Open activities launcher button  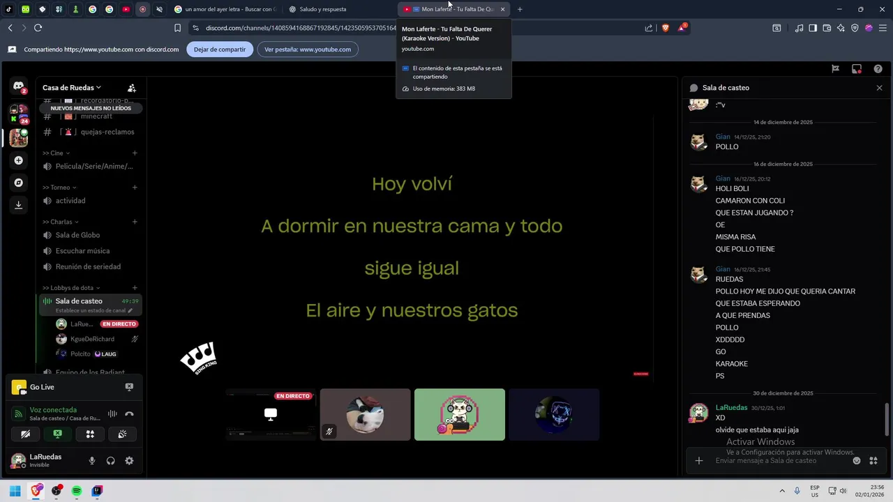(90, 434)
